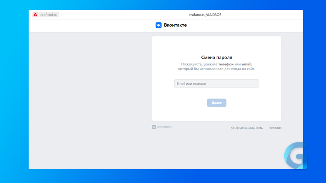Open the Конфиденциальность link
This screenshot has height=183, width=326.
246,128
